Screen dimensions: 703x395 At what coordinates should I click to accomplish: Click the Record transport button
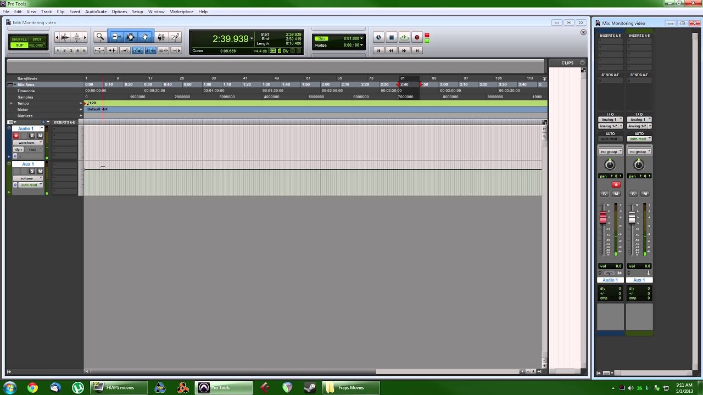[417, 37]
